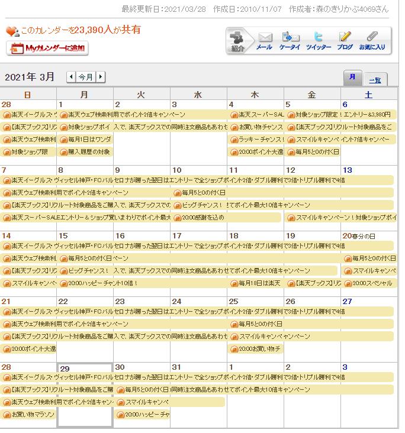The width and height of the screenshot is (405, 433).
Task: Switch to 月 month view tab
Action: point(352,77)
